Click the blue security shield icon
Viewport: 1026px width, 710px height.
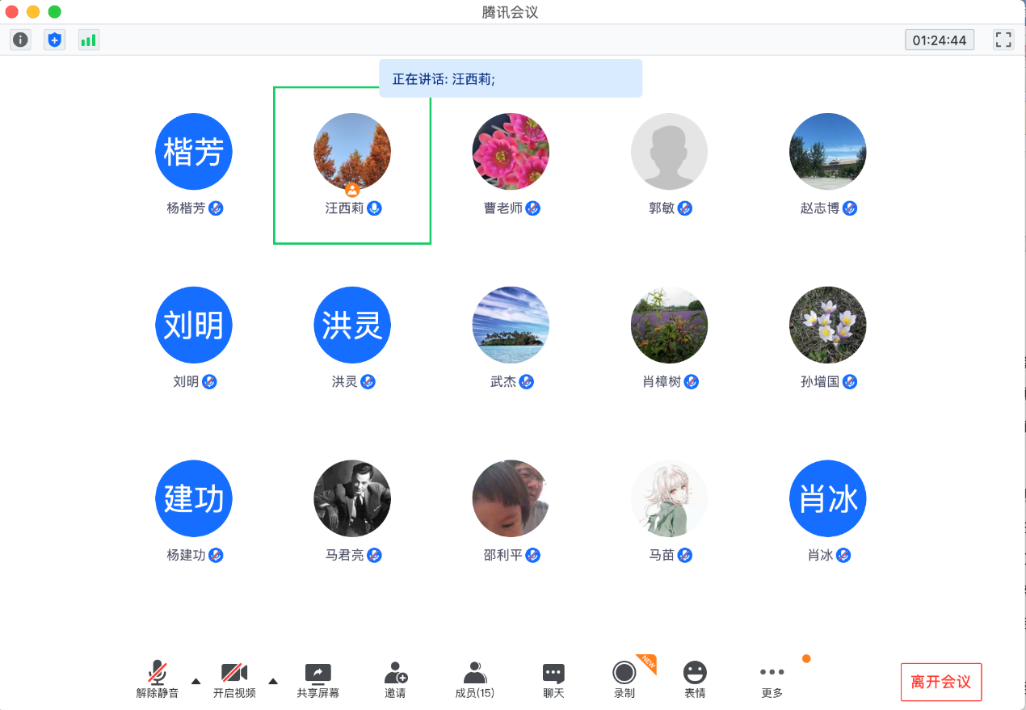point(54,40)
